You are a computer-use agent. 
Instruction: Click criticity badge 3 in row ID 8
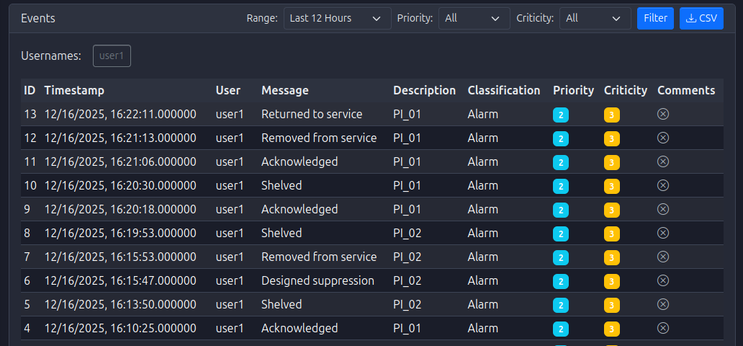pyautogui.click(x=611, y=234)
